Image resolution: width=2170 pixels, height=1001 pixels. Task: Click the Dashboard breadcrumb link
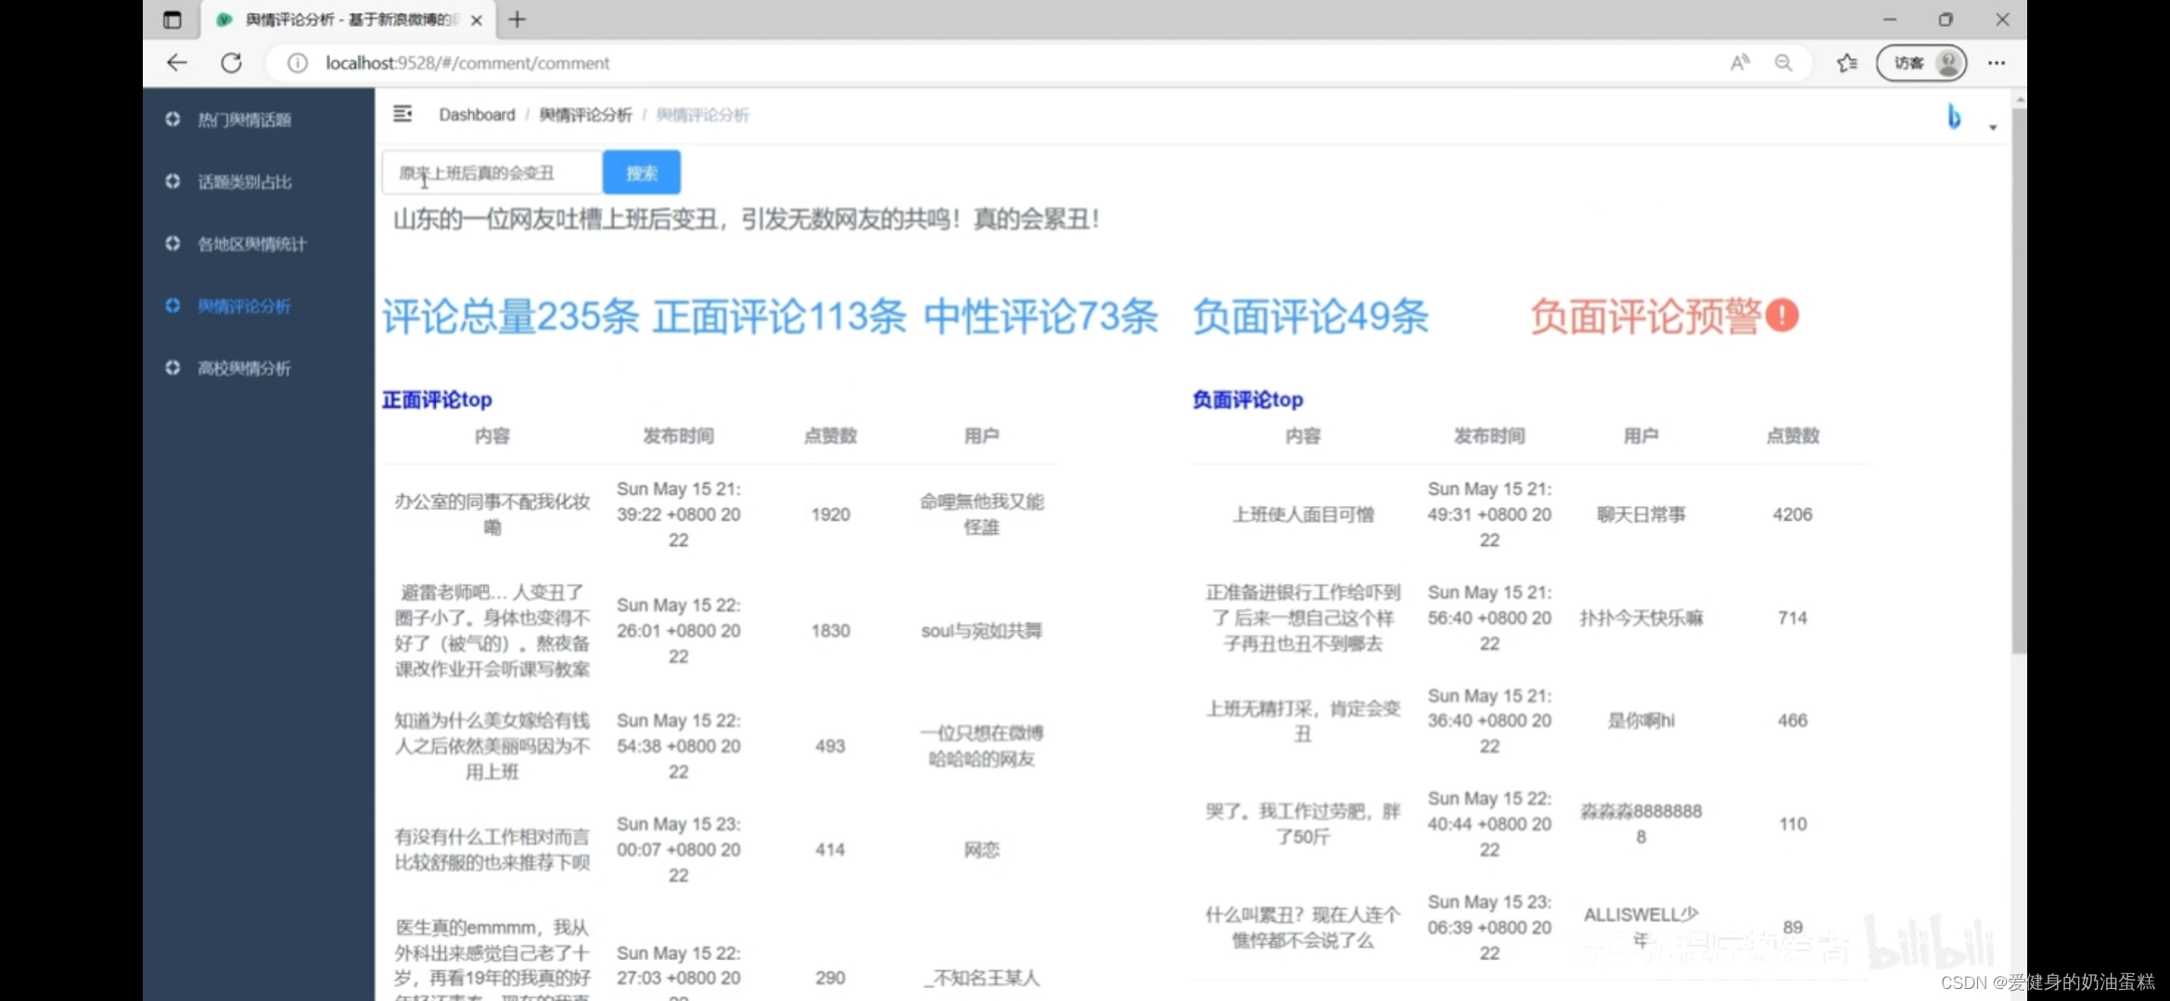click(x=477, y=115)
